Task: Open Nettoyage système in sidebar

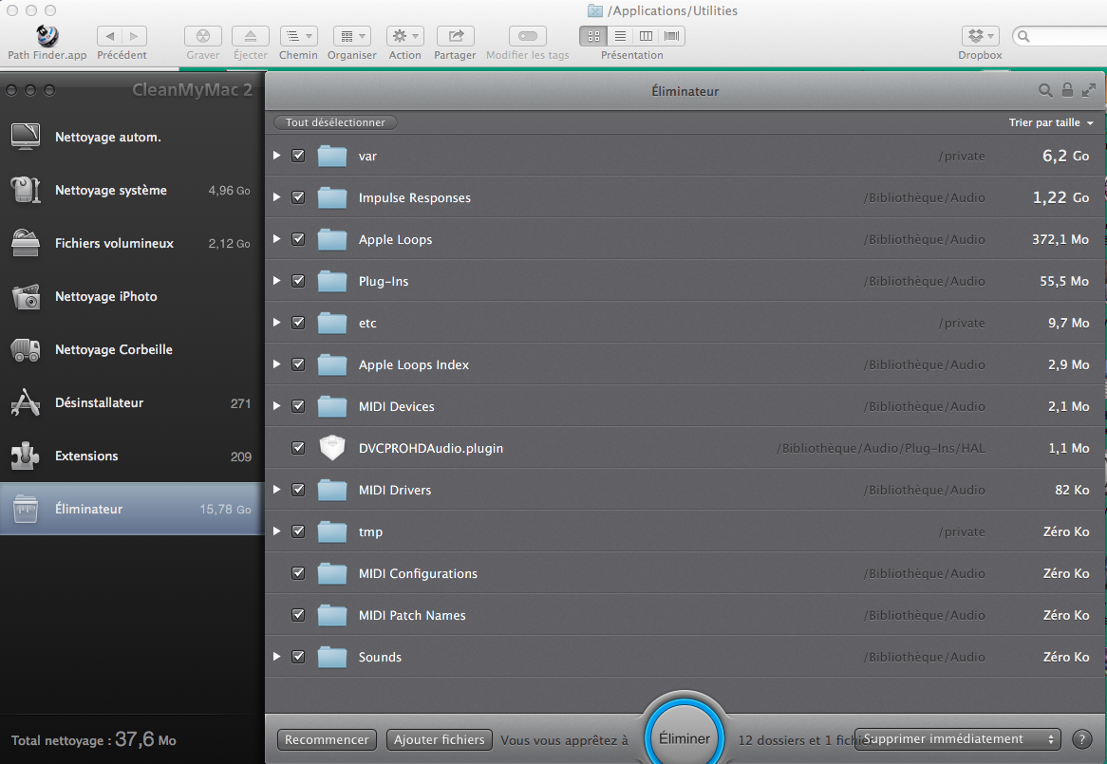Action: click(x=110, y=191)
